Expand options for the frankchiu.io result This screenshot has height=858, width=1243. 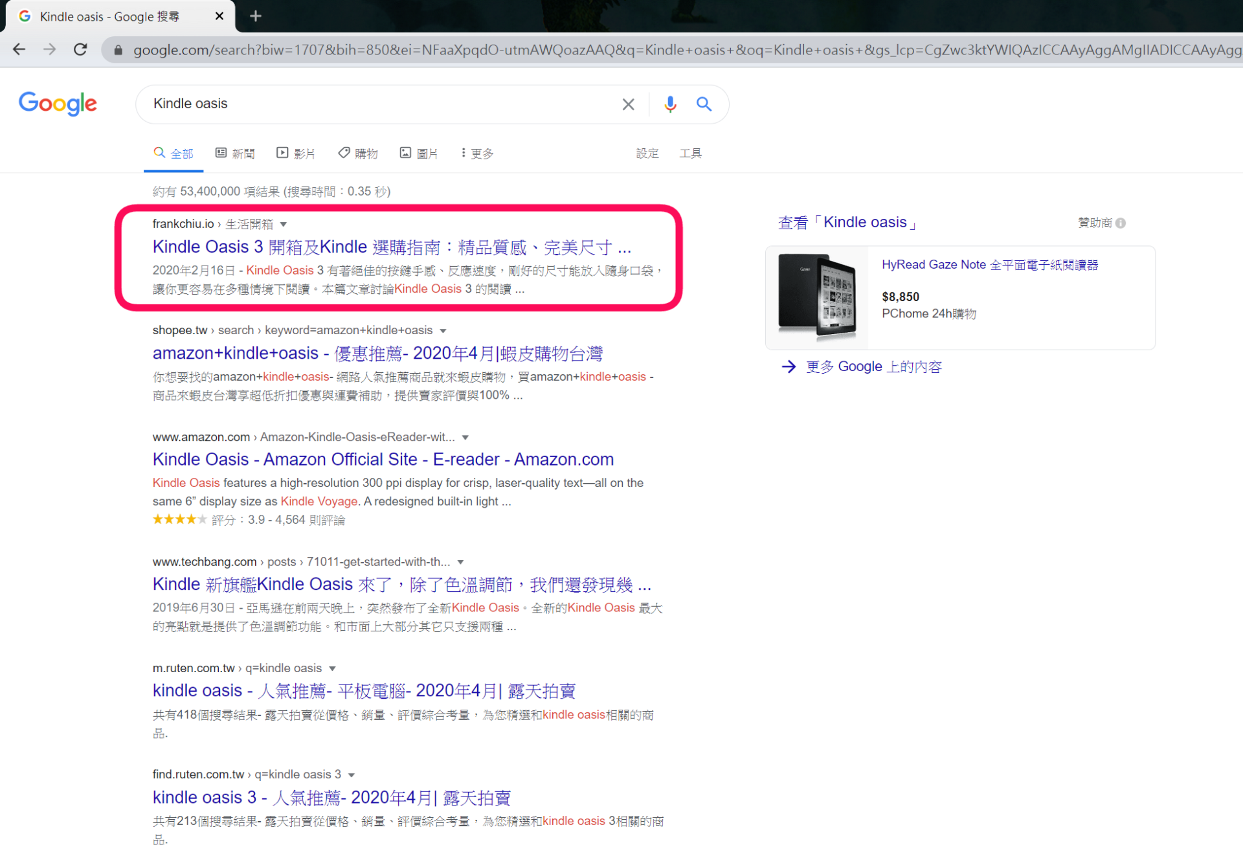[x=284, y=223]
